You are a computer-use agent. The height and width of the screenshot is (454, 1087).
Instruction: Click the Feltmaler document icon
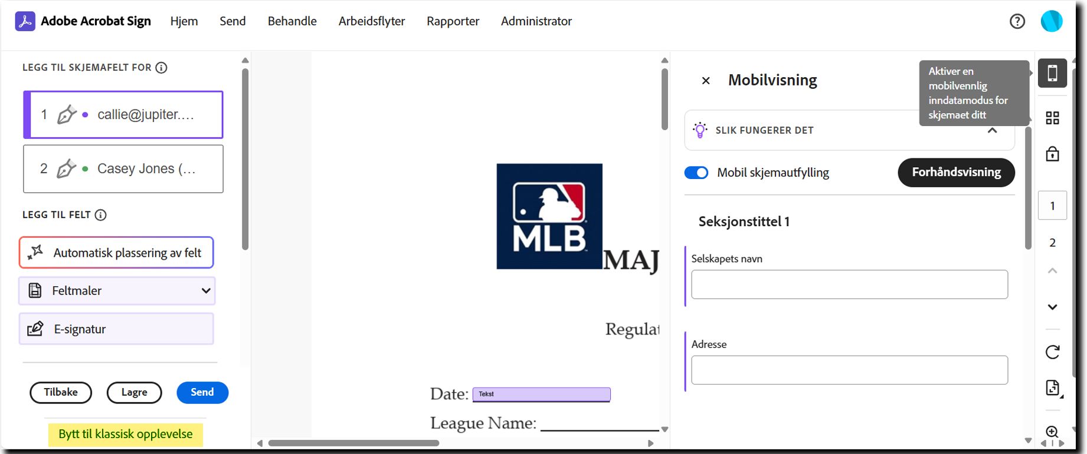[x=35, y=290]
